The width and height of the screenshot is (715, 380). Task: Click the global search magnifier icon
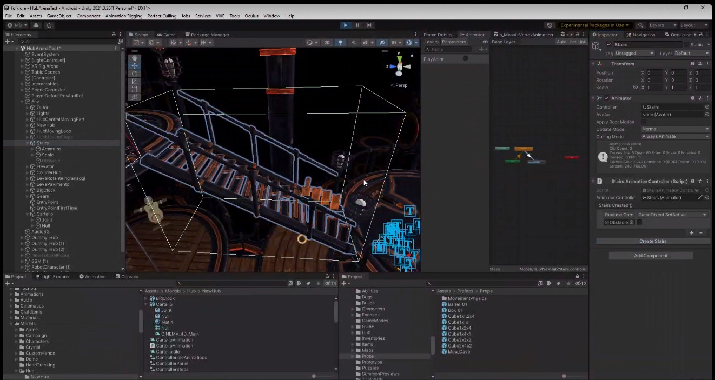(641, 25)
